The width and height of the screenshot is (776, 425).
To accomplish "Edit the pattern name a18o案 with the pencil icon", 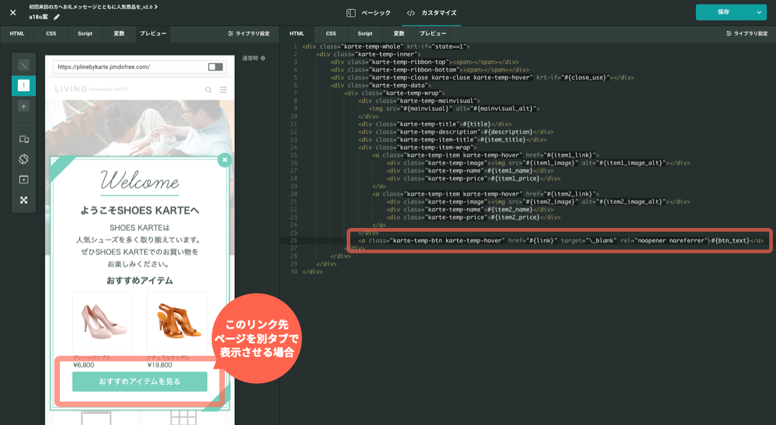I will [57, 17].
